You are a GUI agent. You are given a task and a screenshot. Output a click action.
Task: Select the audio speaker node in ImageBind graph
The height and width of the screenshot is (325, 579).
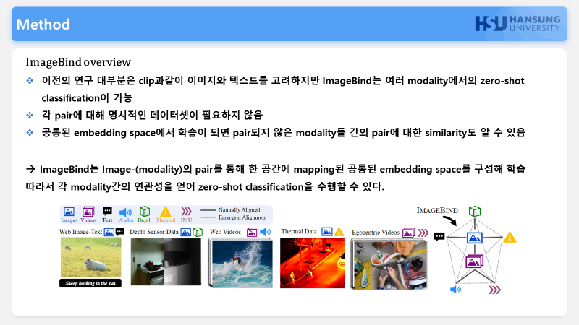click(456, 290)
